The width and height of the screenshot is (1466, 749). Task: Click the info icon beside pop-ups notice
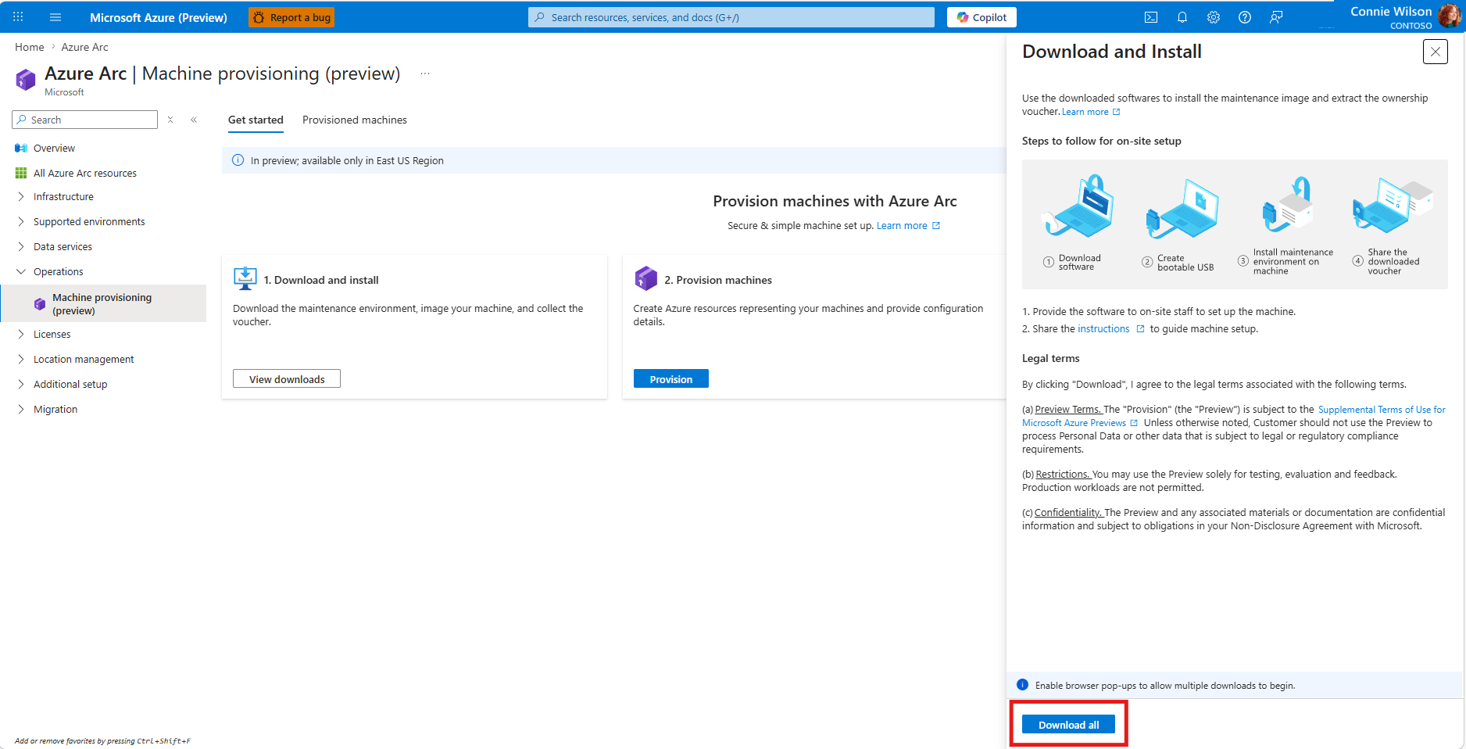[x=1022, y=685]
